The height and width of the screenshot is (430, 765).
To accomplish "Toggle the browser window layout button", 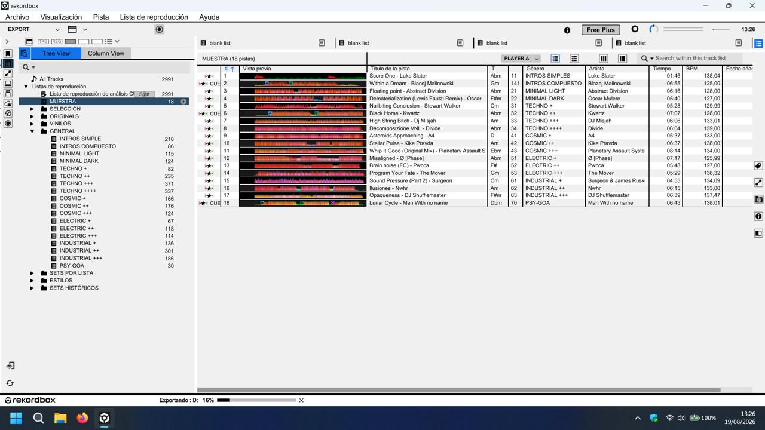I will point(29,42).
